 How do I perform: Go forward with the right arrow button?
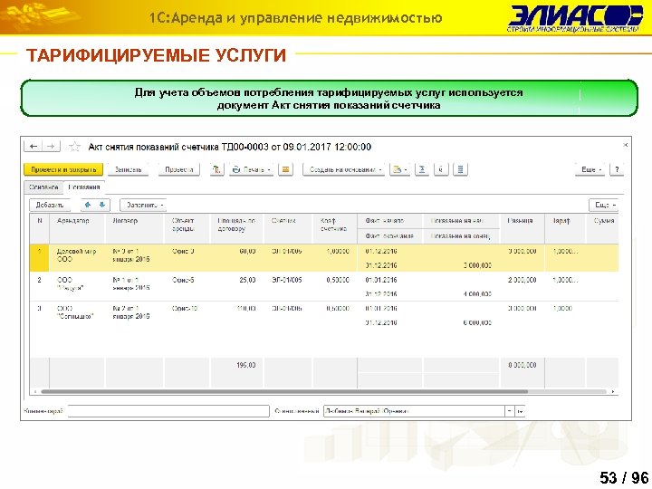tap(51, 147)
